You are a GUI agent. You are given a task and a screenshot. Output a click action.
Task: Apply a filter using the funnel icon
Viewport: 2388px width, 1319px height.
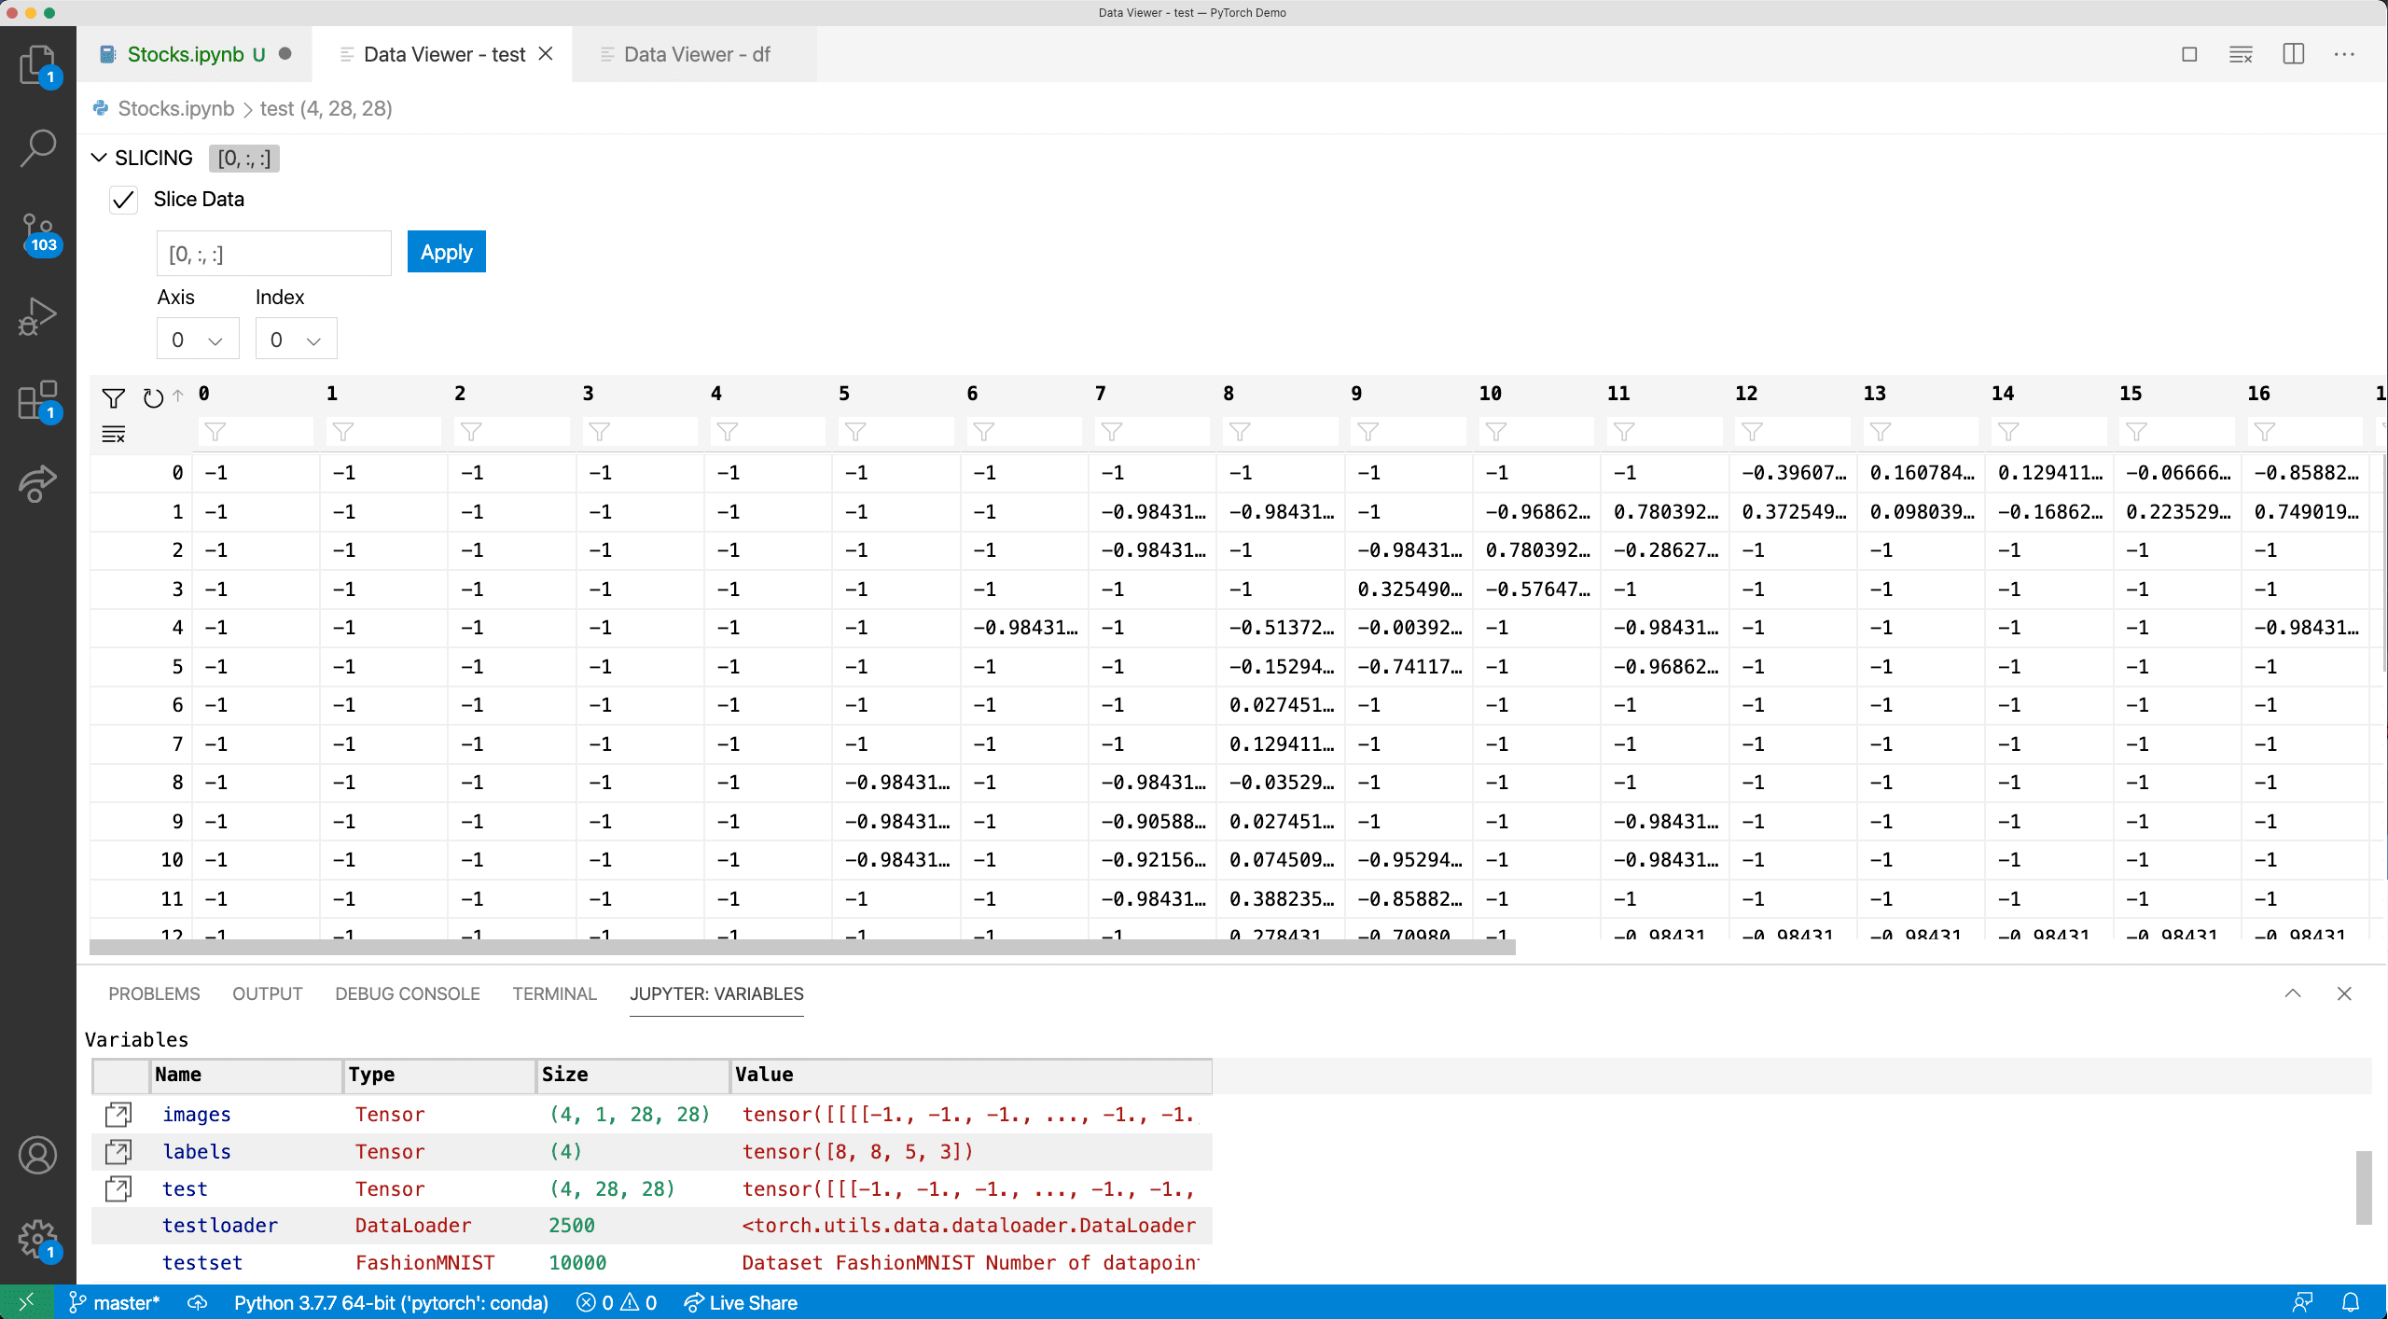point(114,398)
